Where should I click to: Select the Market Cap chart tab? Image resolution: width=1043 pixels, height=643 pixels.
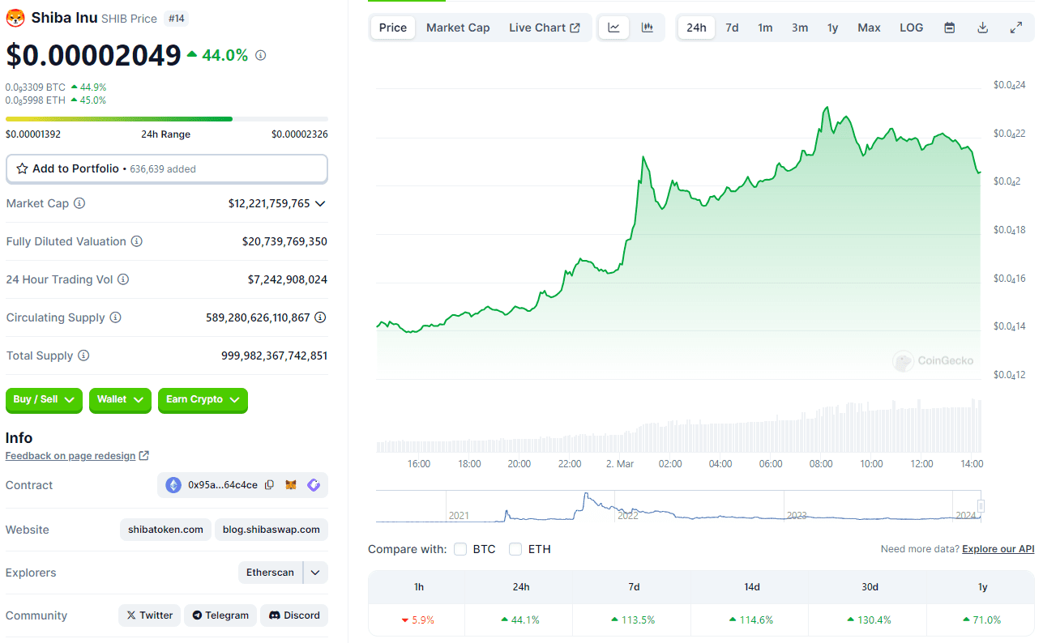[458, 28]
